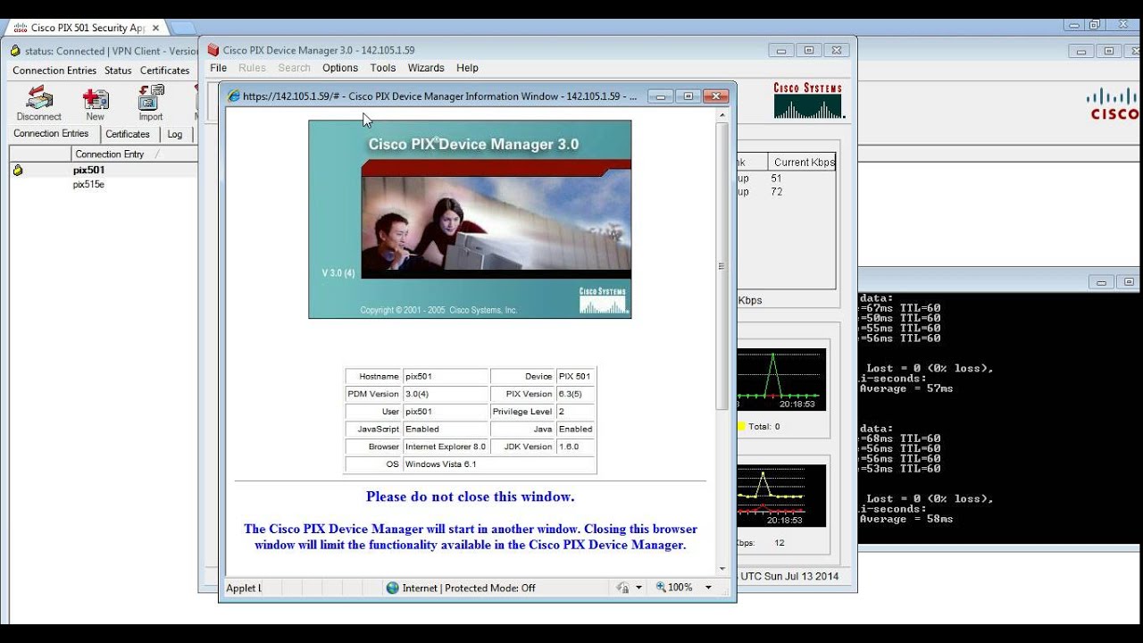The width and height of the screenshot is (1143, 643).
Task: Click the Internet zone globe in status bar
Action: coord(392,588)
